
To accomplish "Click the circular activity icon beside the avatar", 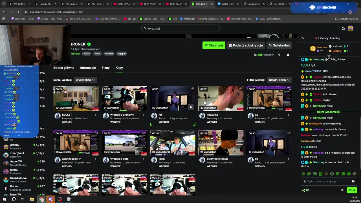I will (x=343, y=28).
